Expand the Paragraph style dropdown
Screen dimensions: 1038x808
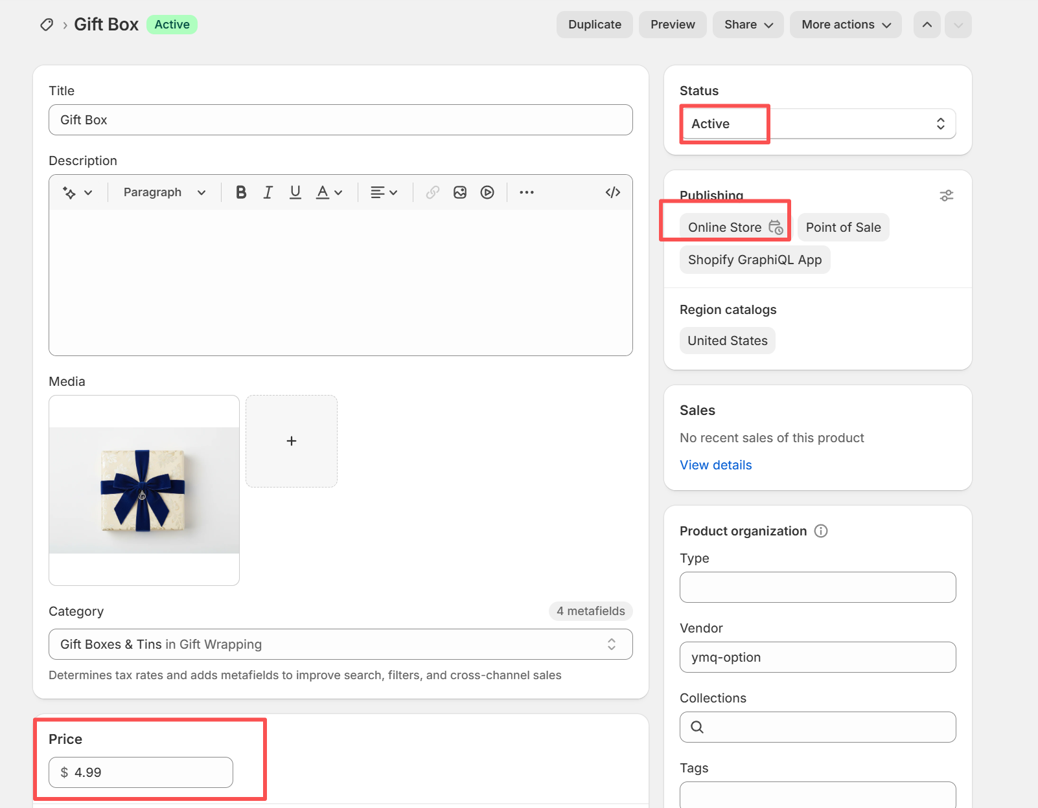click(164, 192)
